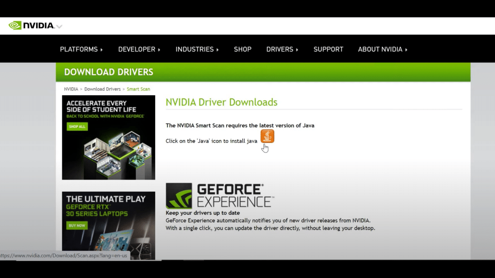Click the 'With a single click' sentence
The image size is (495, 278).
click(x=270, y=228)
